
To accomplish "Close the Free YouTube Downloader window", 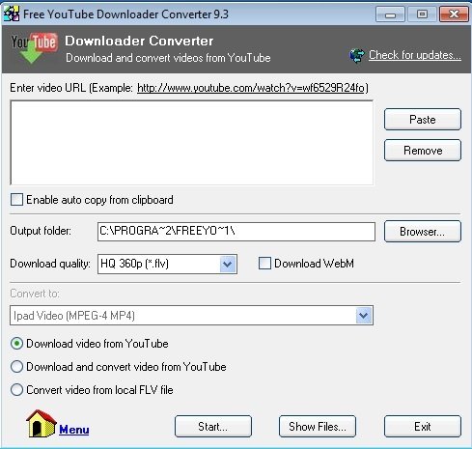I will [x=454, y=14].
